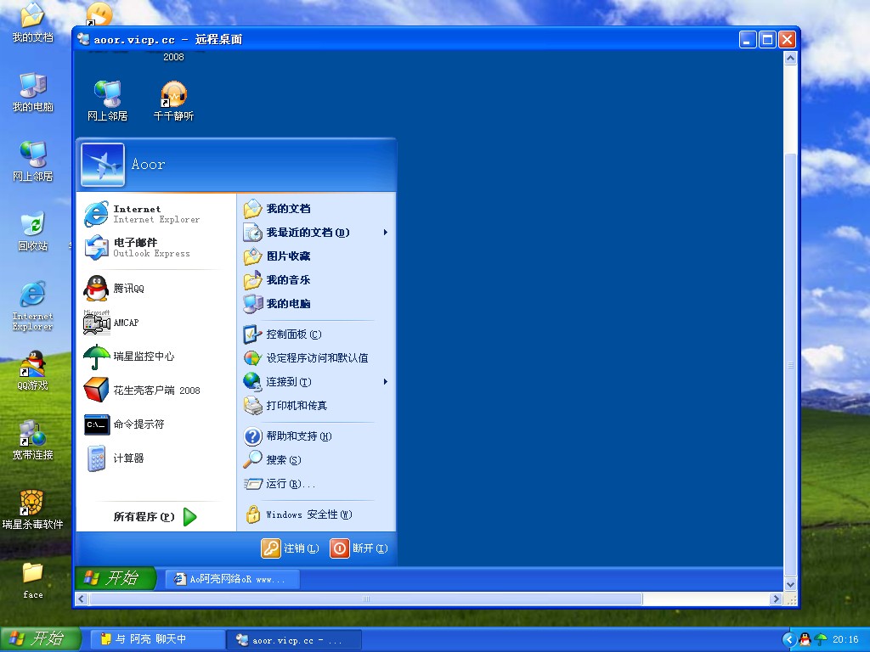Image resolution: width=870 pixels, height=652 pixels.
Task: Select local desktop 我的电脑 icon
Action: pos(33,92)
